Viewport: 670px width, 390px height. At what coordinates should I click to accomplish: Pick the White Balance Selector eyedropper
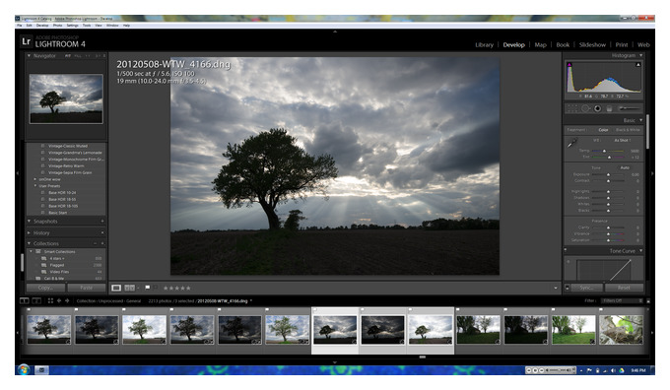coord(572,143)
